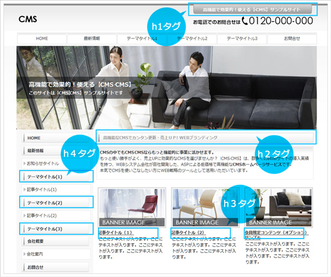Click the CMS logo
Image resolution: width=331 pixels, height=277 pixels.
click(28, 19)
